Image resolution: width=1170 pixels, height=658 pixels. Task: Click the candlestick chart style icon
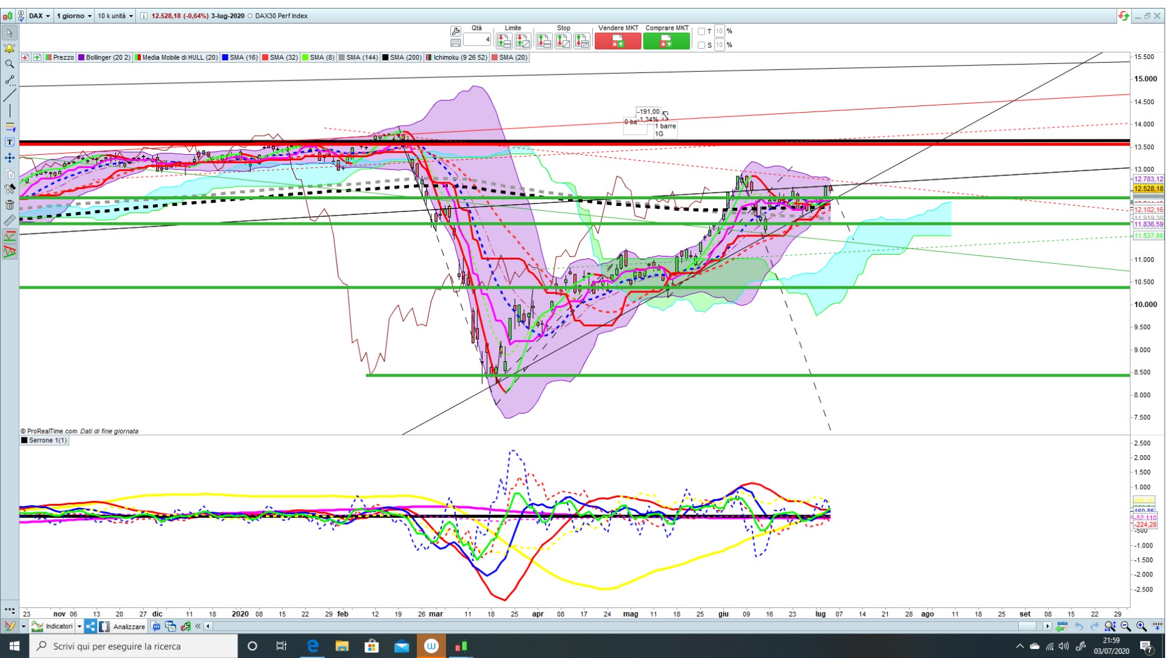7,16
